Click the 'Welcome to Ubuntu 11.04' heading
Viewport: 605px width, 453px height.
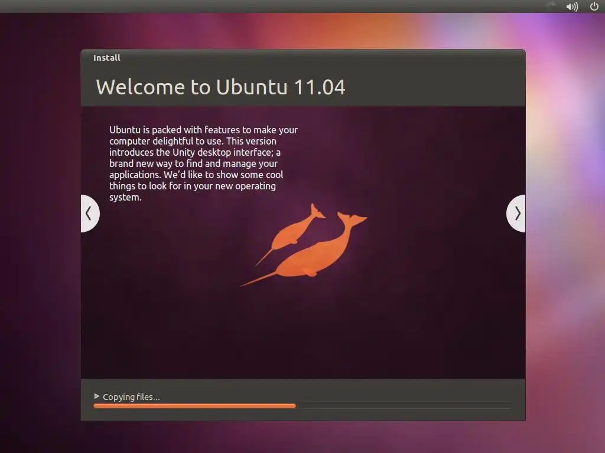pos(220,87)
